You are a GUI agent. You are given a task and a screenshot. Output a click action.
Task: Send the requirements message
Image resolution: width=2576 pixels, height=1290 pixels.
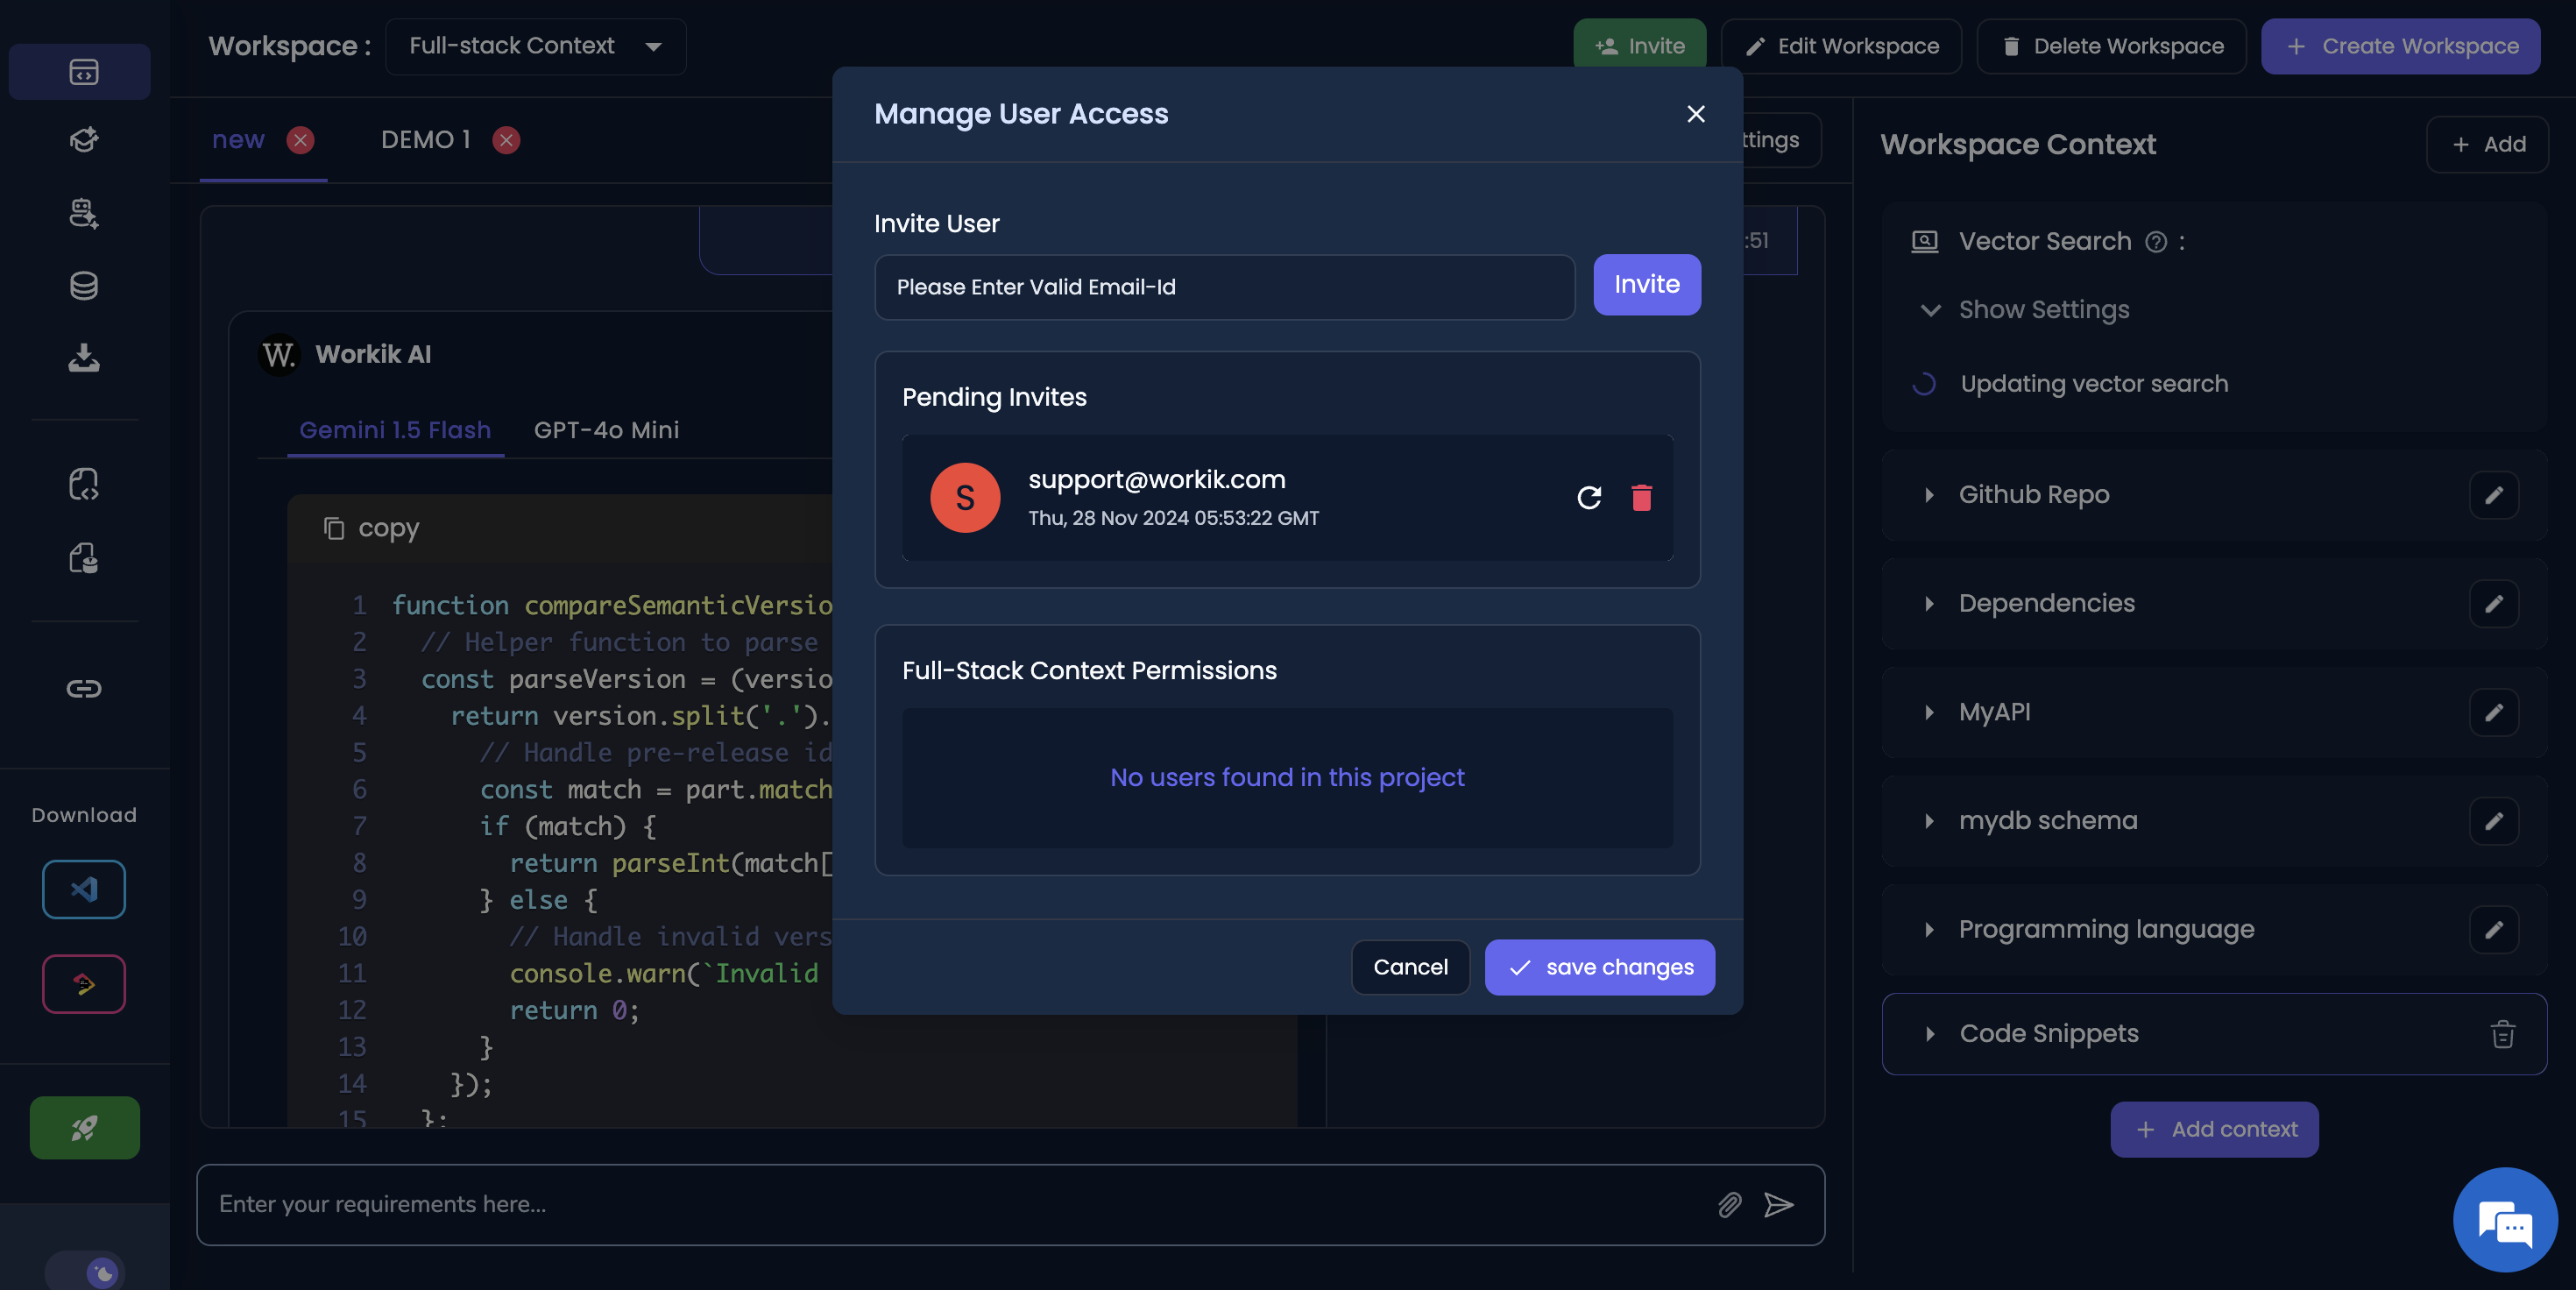click(1778, 1204)
